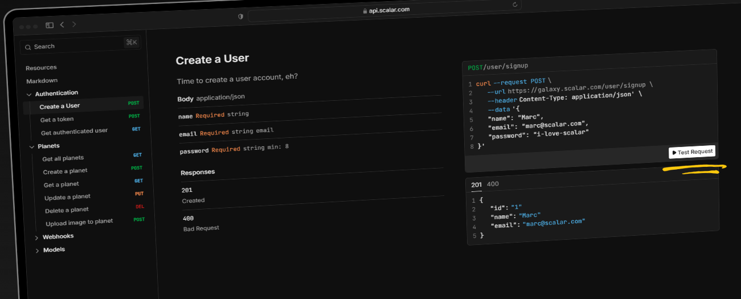
Task: Select Webhooks in the sidebar
Action: click(x=58, y=236)
